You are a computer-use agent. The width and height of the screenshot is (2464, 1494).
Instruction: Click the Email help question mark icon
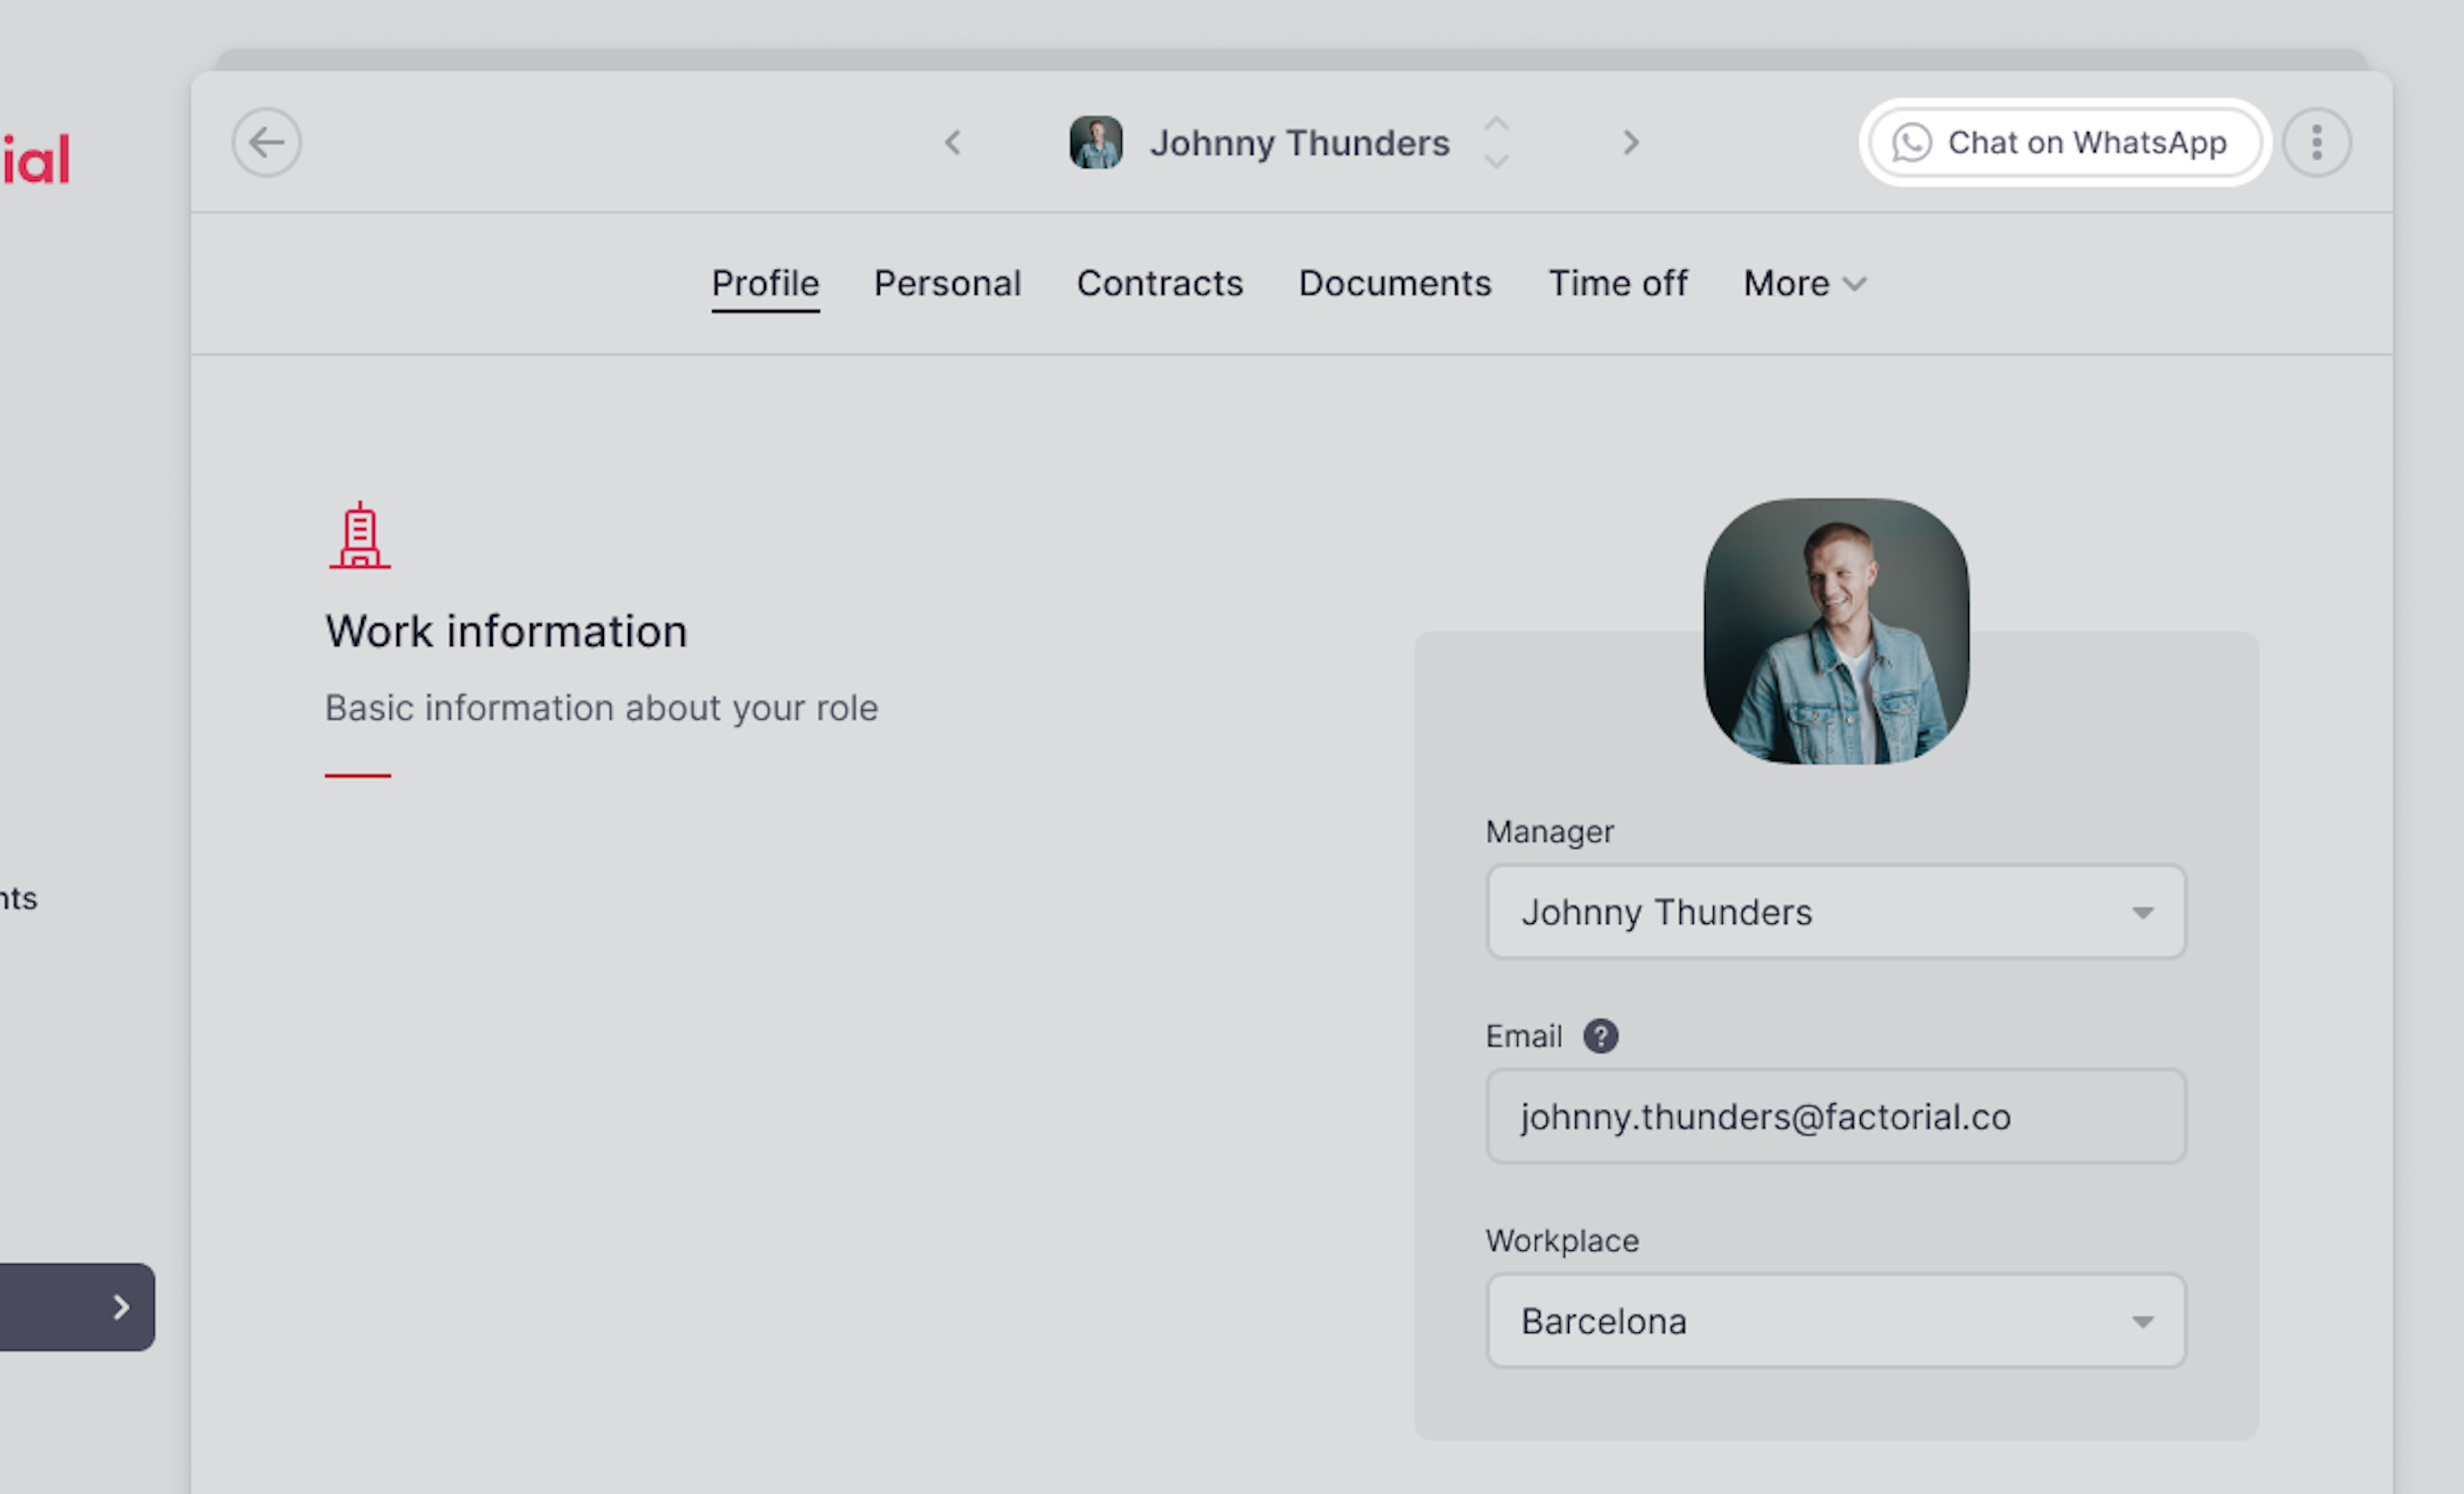point(1600,1036)
